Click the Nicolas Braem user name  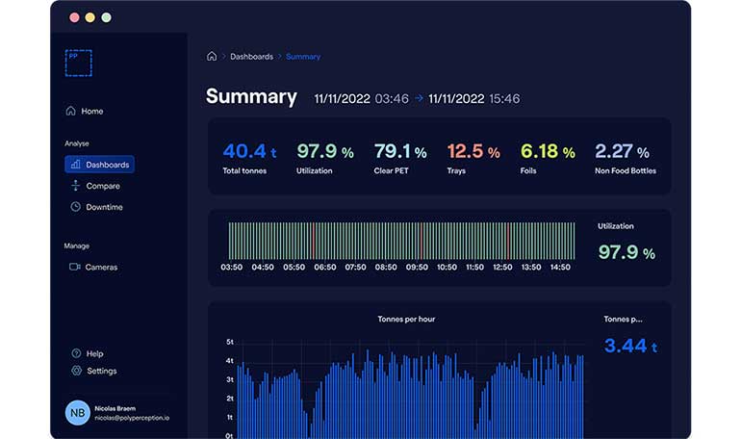pos(115,408)
